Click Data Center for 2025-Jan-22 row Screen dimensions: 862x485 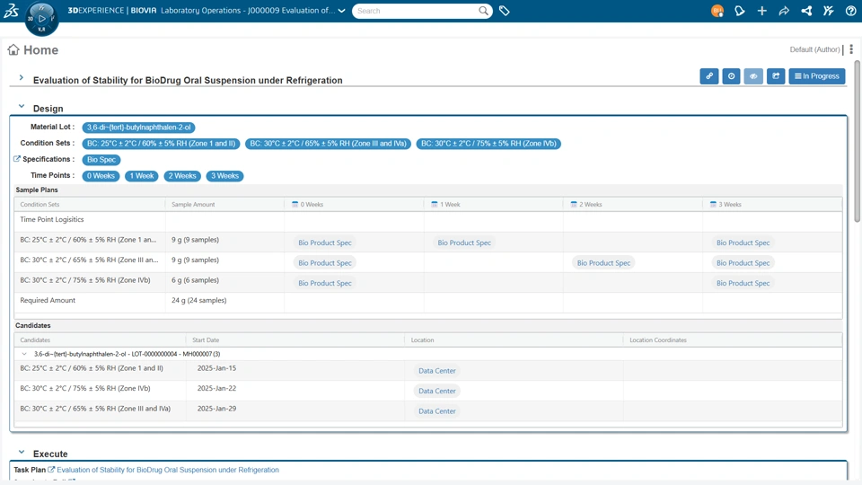[437, 391]
